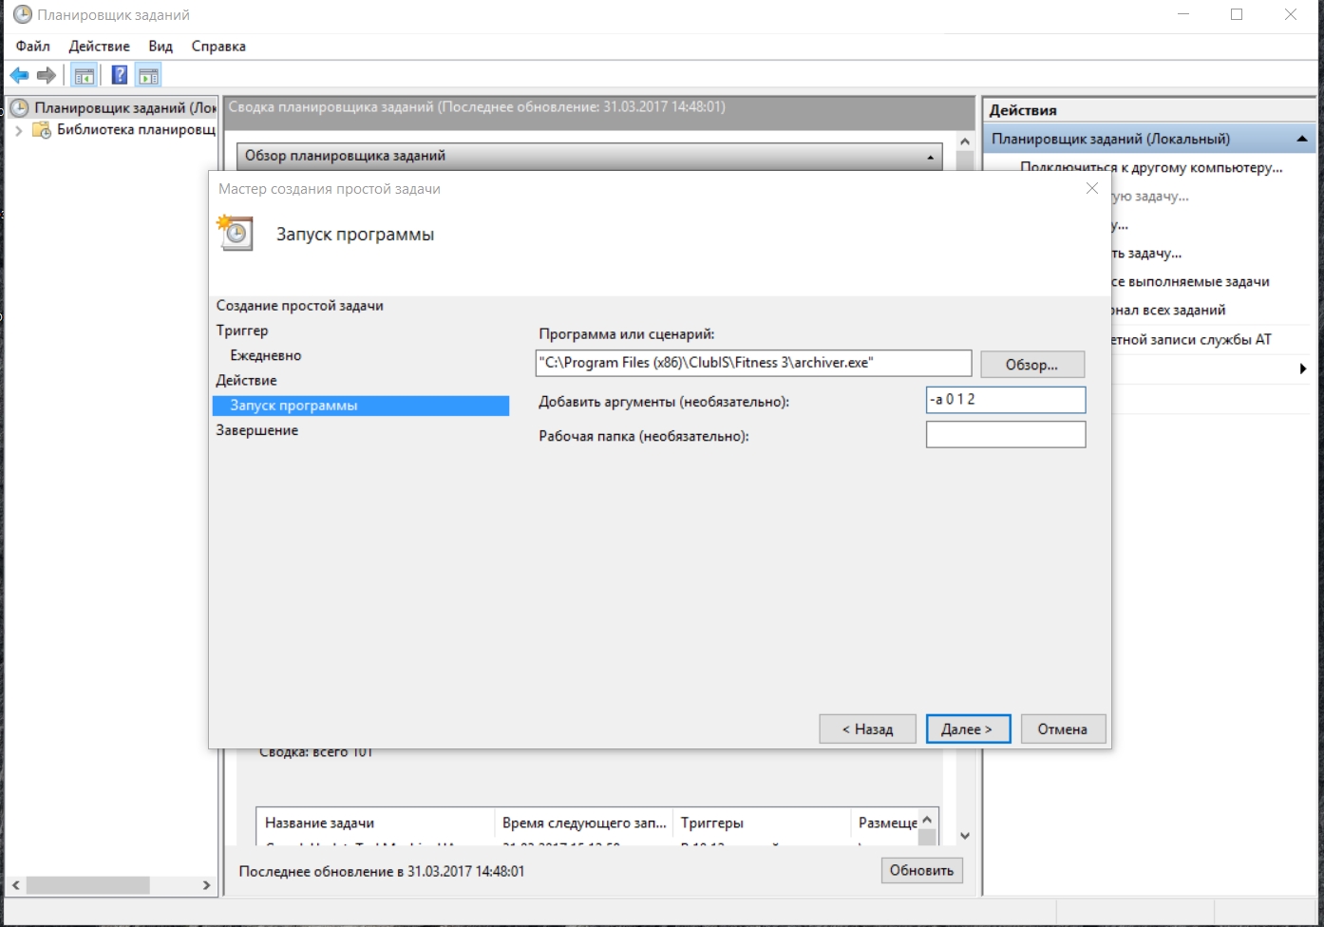1324x927 pixels.
Task: Click the wizard clock icon beside 'Запуск программы'
Action: pyautogui.click(x=236, y=233)
